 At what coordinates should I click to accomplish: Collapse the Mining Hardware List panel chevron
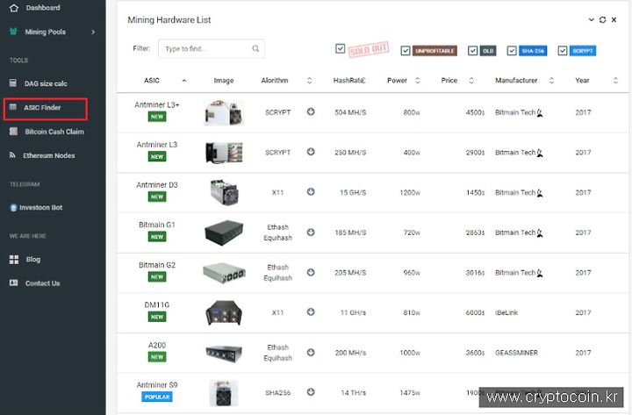coord(592,19)
